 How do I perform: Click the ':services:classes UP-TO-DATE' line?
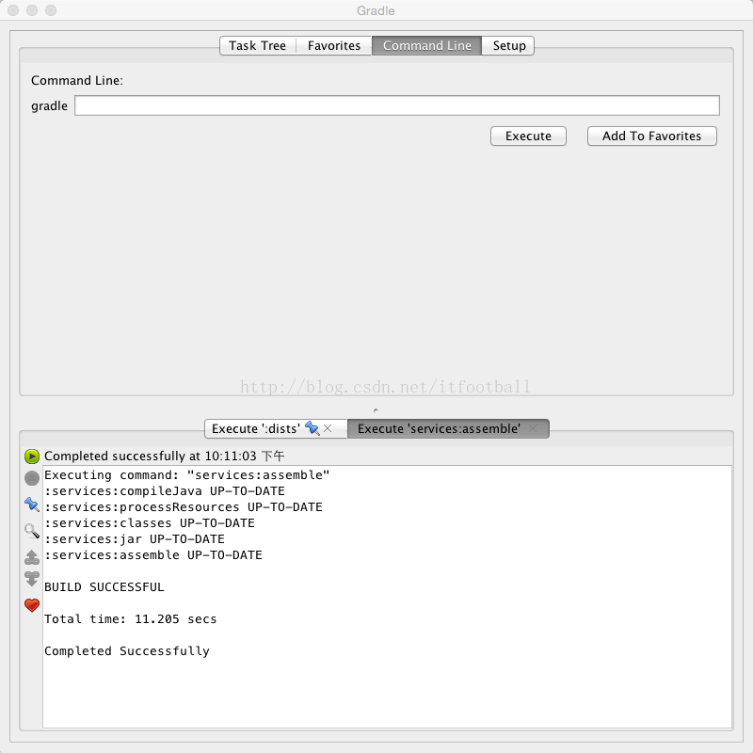point(150,523)
